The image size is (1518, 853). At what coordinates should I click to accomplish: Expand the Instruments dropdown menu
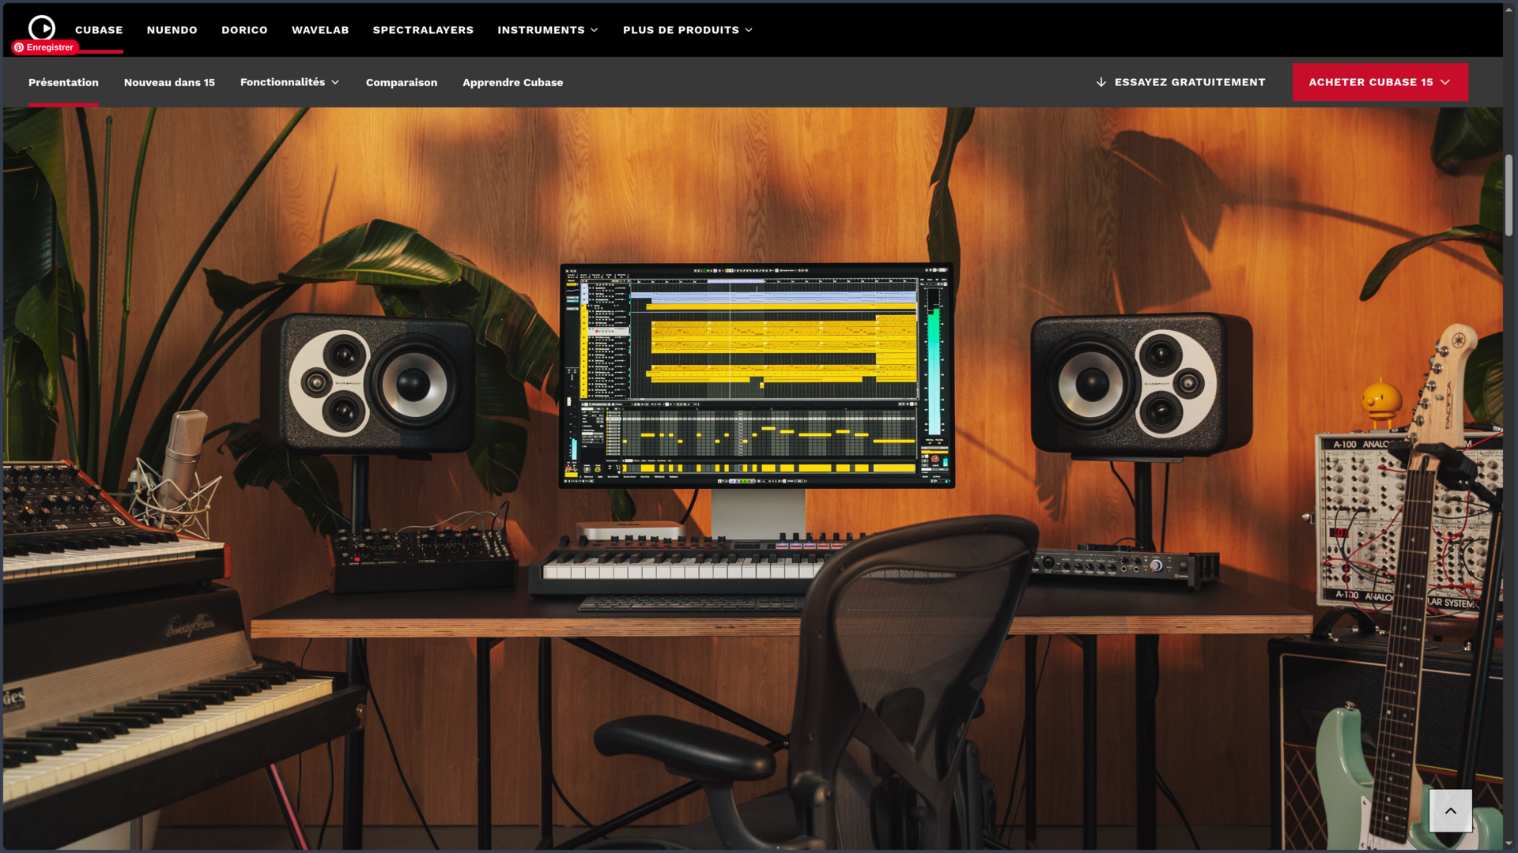[548, 30]
